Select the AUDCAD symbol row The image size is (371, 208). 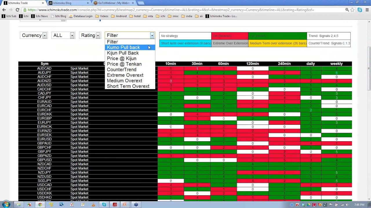point(185,68)
